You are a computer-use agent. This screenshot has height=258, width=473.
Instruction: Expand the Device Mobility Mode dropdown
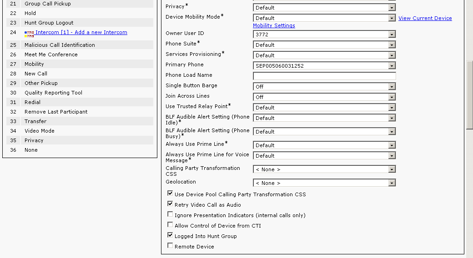[324, 18]
